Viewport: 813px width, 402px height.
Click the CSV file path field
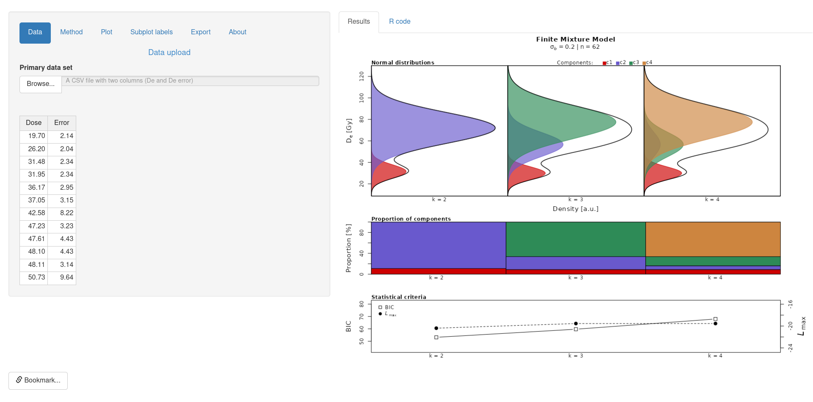pos(190,81)
